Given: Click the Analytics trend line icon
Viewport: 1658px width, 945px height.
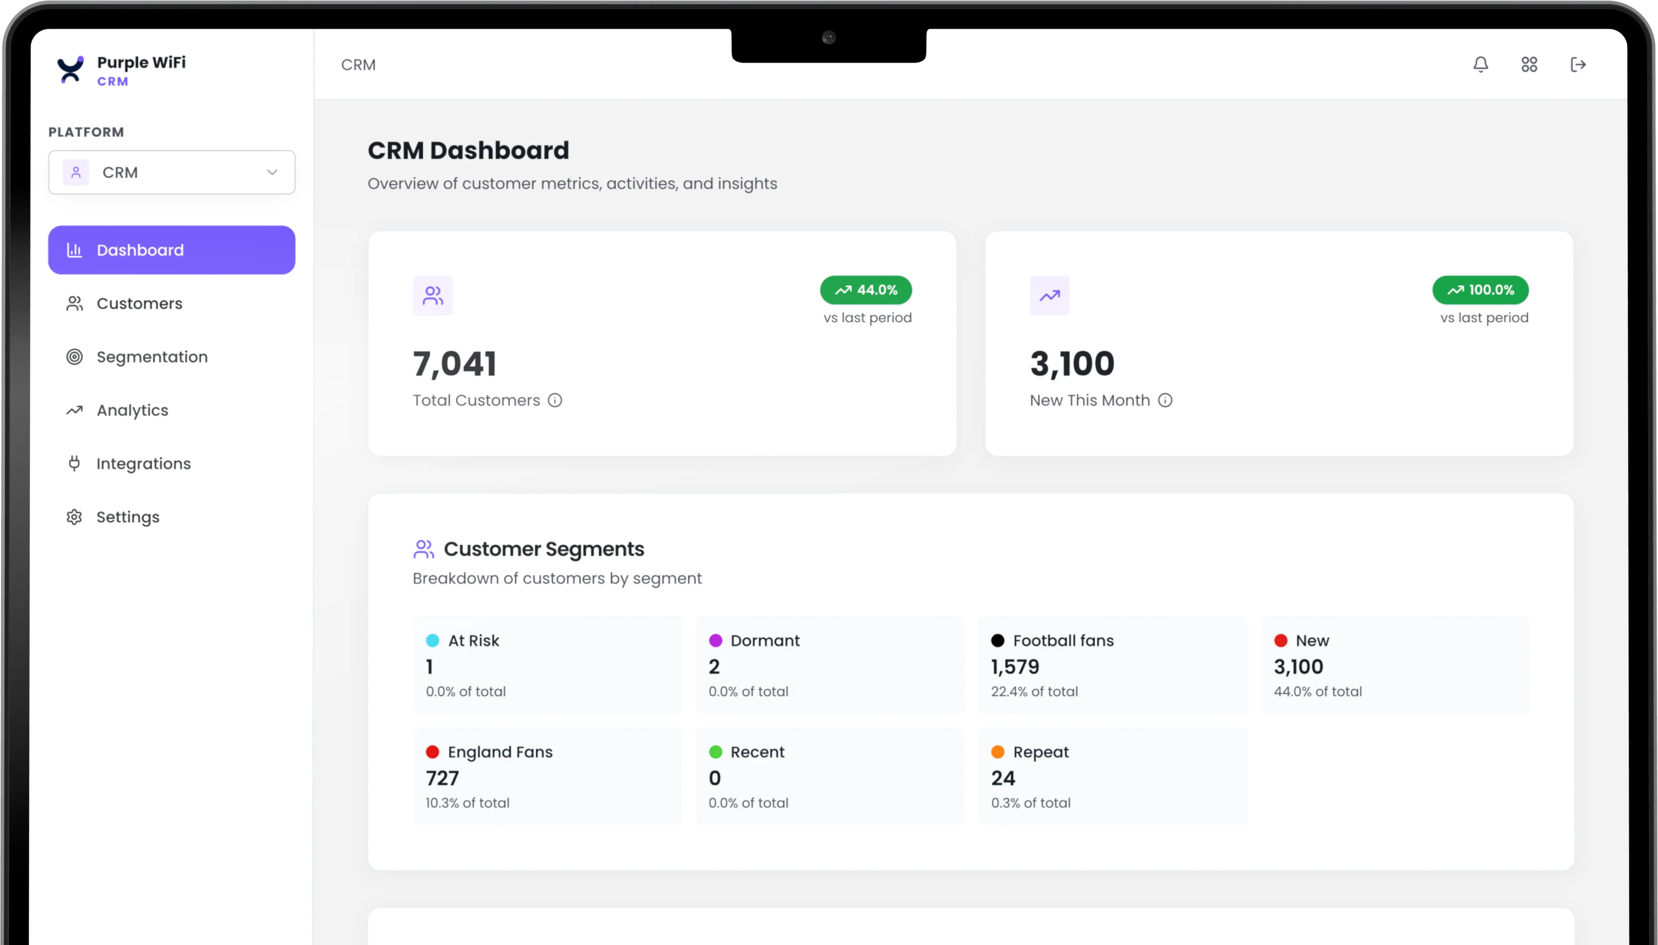Looking at the screenshot, I should coord(74,410).
